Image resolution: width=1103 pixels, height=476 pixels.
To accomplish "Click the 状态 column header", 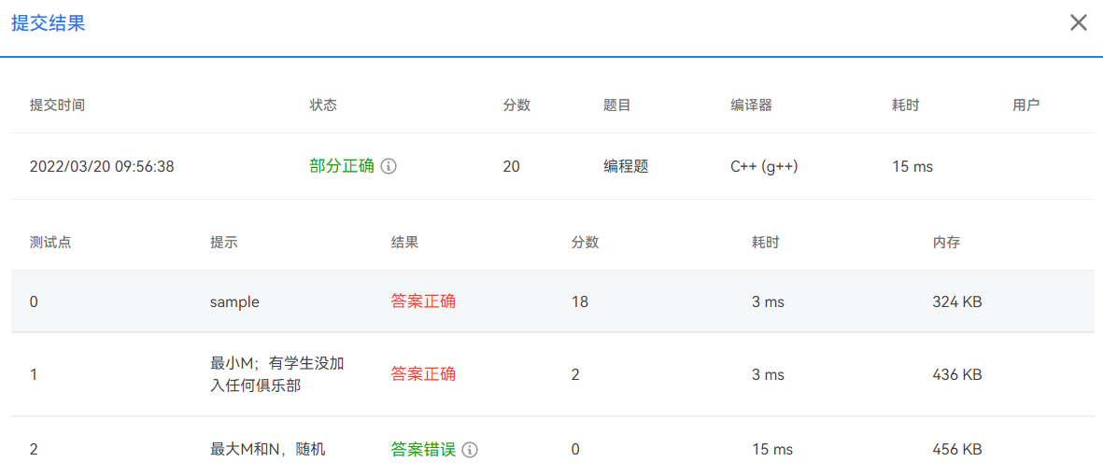I will 323,105.
